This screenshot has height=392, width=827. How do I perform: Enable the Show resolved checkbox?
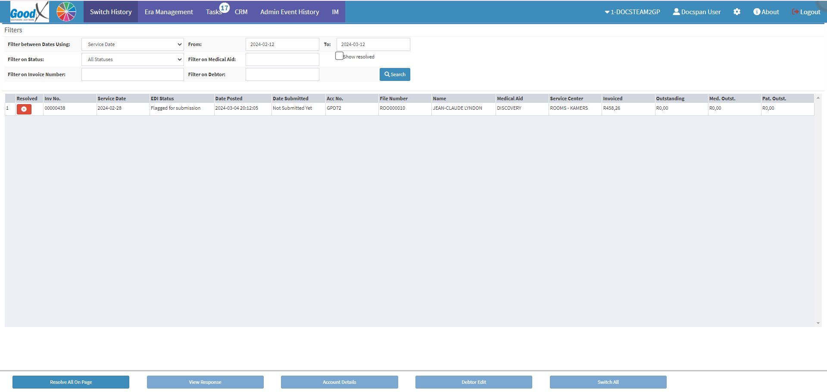click(339, 56)
